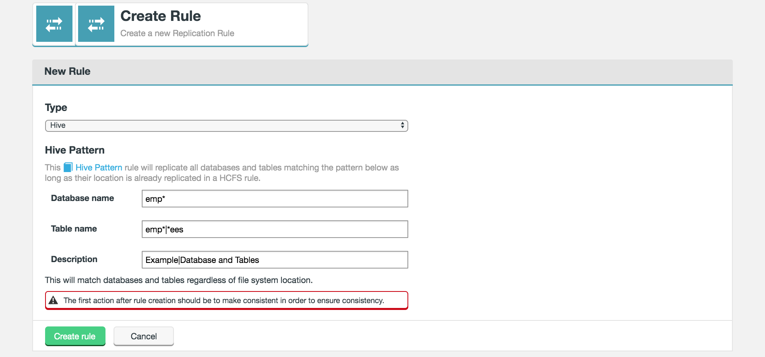The height and width of the screenshot is (357, 765).
Task: Click the make consistent warning message text
Action: (223, 300)
